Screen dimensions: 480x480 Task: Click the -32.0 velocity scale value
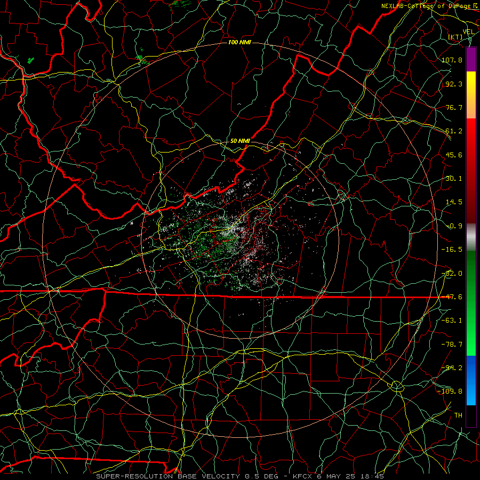tap(452, 274)
